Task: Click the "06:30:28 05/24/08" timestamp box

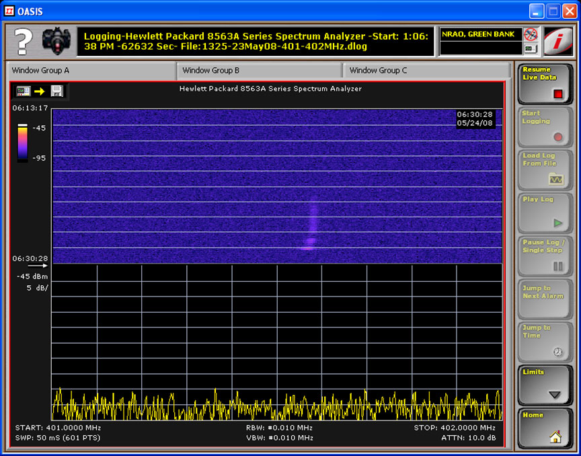Action: click(475, 118)
